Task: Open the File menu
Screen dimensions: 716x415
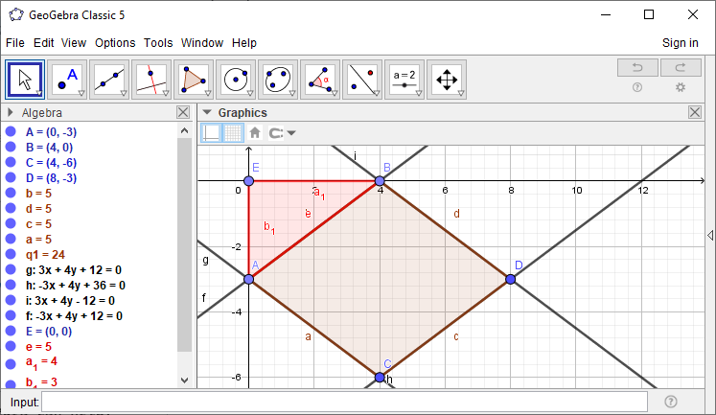Action: click(x=15, y=43)
